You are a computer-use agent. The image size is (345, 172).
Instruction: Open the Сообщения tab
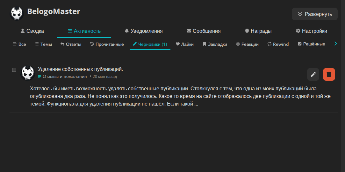click(204, 31)
